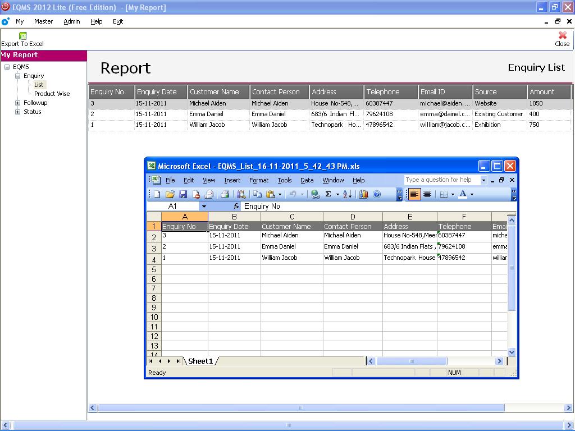Open the AutoSum functions dropdown arrow

[337, 194]
